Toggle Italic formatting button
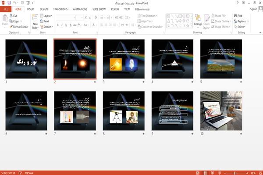 point(62,25)
